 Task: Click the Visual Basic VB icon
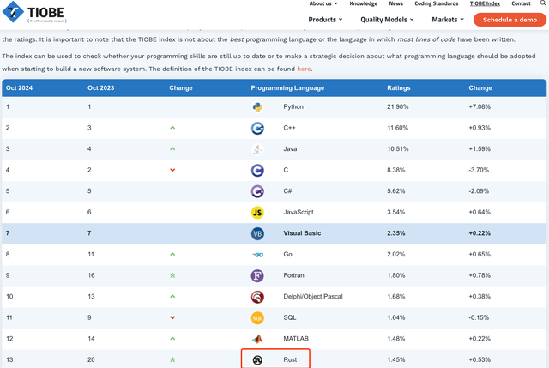[x=257, y=233]
